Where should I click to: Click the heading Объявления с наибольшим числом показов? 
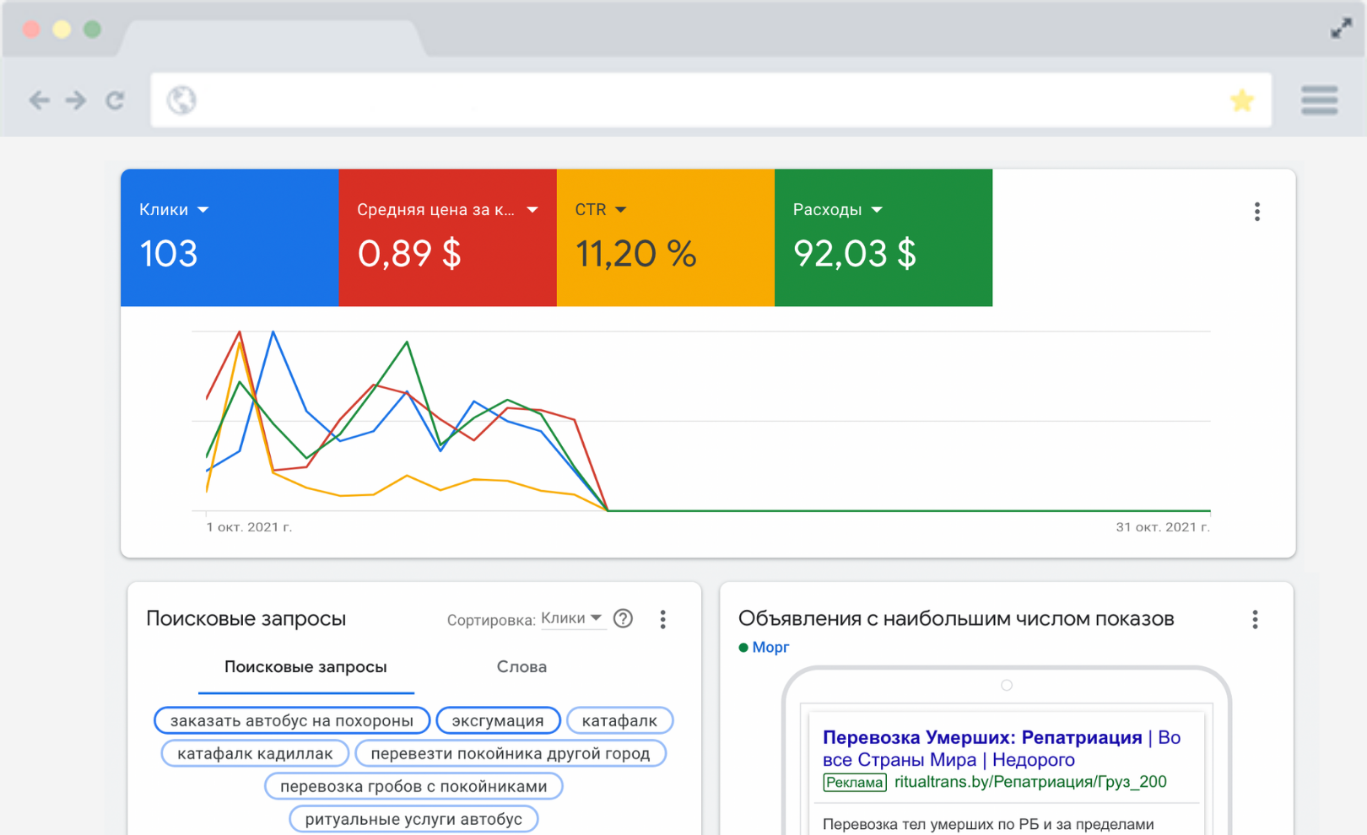click(x=956, y=619)
